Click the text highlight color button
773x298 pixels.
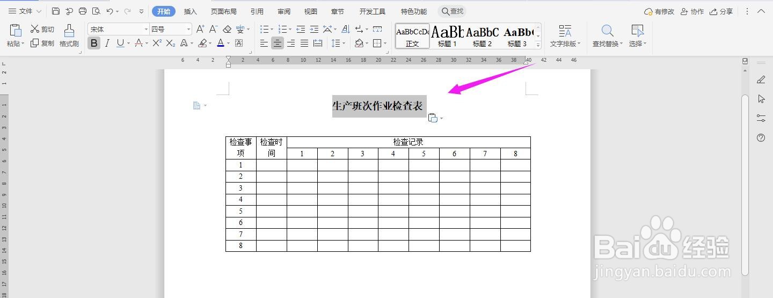pos(202,43)
